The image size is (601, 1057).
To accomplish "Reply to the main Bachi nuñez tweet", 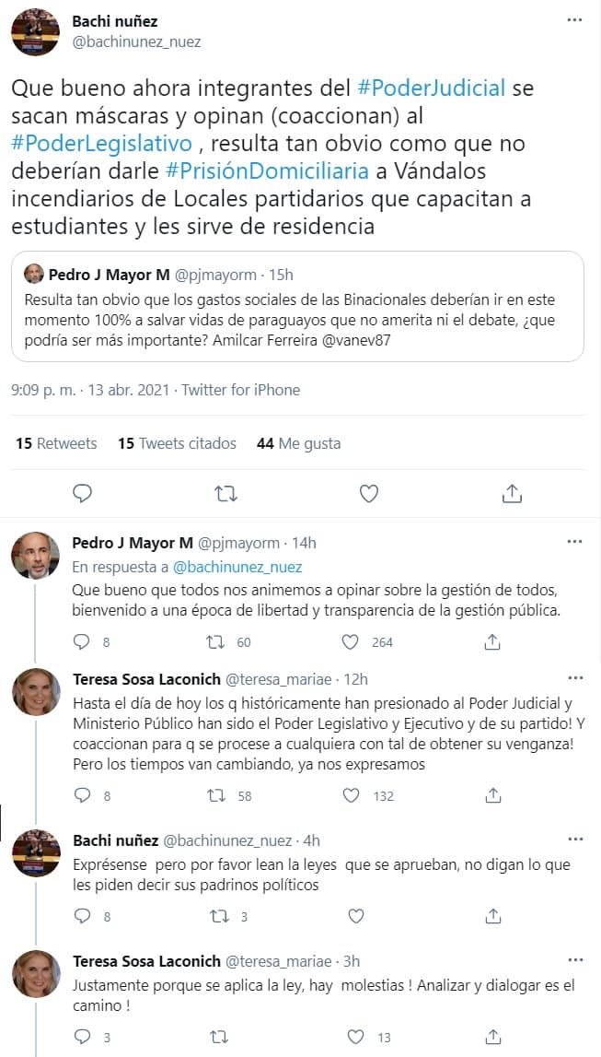I will [x=82, y=494].
